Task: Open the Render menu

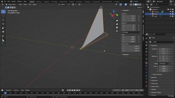Action: click(x=13, y=2)
